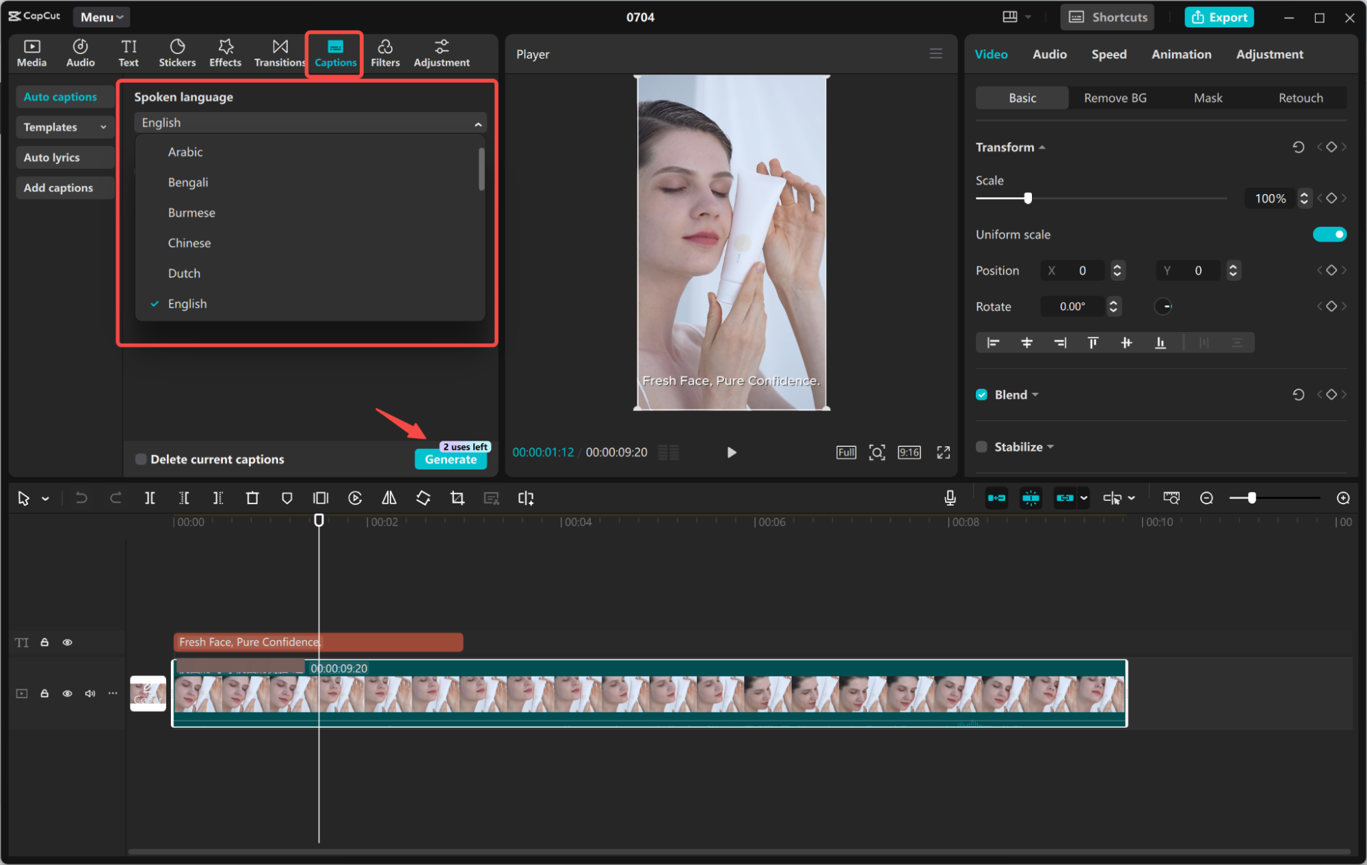Open the Stickers panel
This screenshot has height=865, width=1367.
click(177, 53)
